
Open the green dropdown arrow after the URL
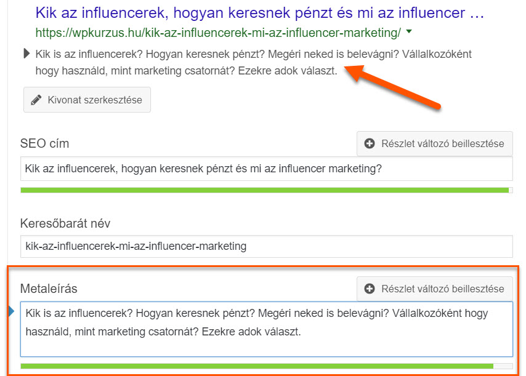pyautogui.click(x=410, y=31)
